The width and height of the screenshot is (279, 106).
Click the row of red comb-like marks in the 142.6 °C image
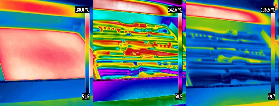110,28
